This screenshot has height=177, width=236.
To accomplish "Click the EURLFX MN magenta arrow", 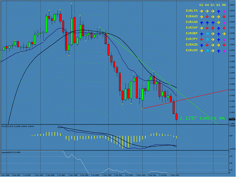I will 224,11.
